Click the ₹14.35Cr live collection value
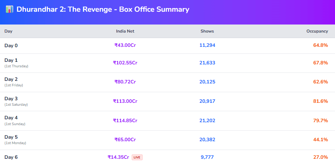This screenshot has height=165, width=335. 118,157
